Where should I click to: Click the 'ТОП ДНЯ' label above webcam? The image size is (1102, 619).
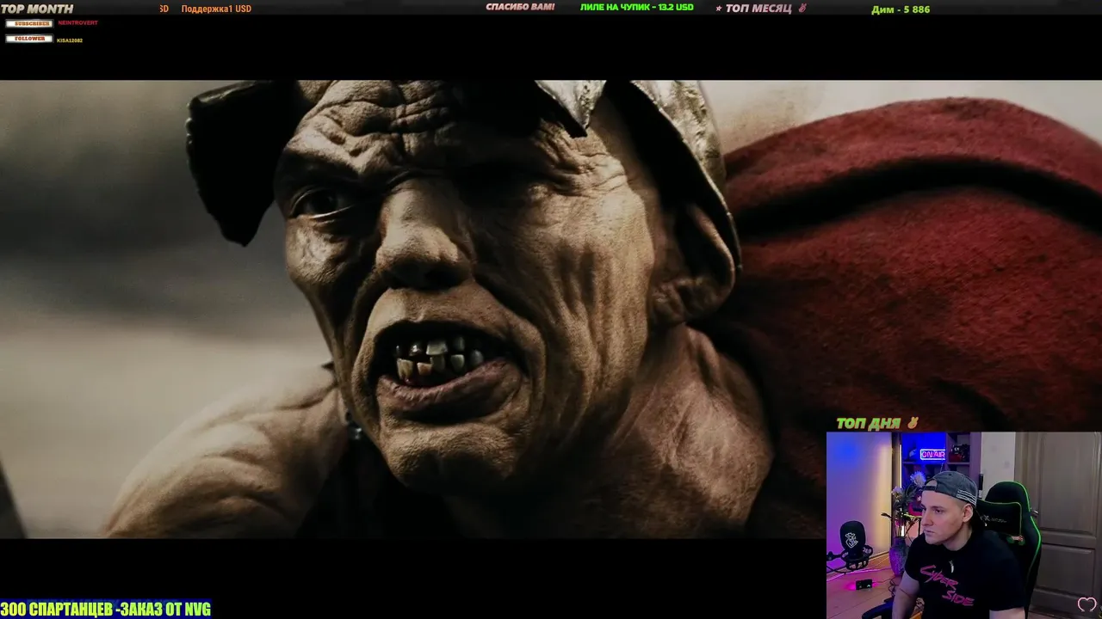pyautogui.click(x=869, y=423)
